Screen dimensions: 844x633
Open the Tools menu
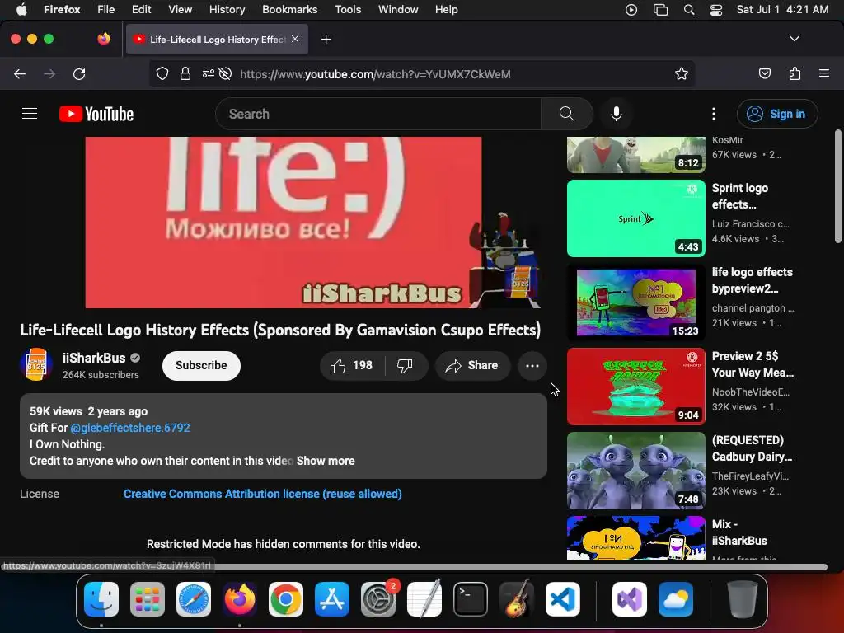click(x=348, y=9)
